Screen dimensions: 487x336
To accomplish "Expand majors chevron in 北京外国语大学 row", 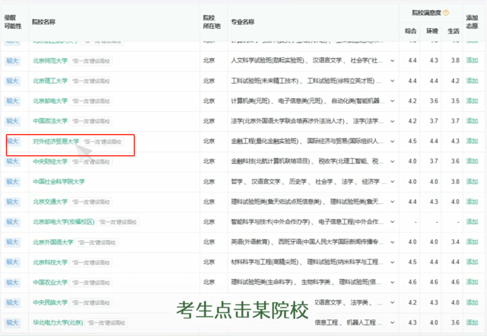I will coord(392,242).
